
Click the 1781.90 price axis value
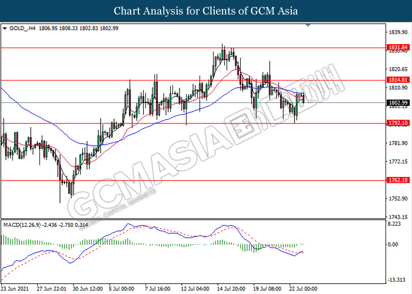[398, 143]
